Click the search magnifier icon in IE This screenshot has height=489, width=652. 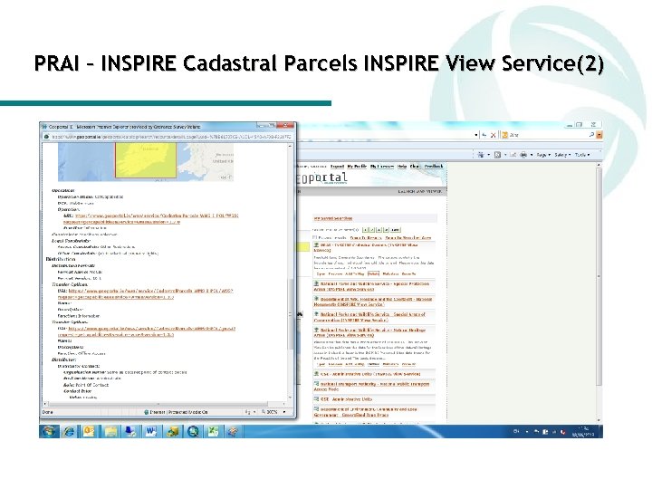[591, 135]
